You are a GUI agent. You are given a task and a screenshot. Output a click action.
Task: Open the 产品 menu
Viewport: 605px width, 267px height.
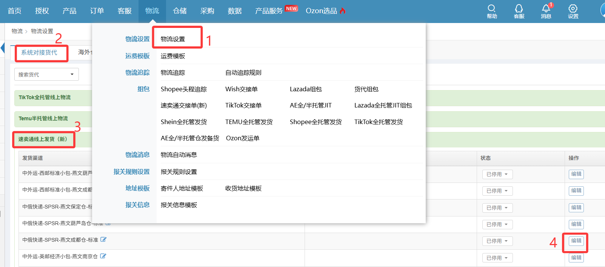click(x=69, y=11)
